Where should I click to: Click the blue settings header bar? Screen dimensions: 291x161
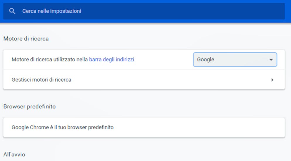coord(145,11)
